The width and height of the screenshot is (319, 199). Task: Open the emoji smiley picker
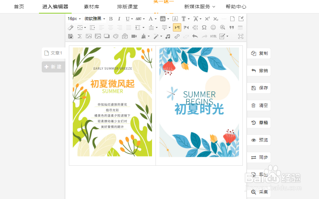(x=213, y=28)
